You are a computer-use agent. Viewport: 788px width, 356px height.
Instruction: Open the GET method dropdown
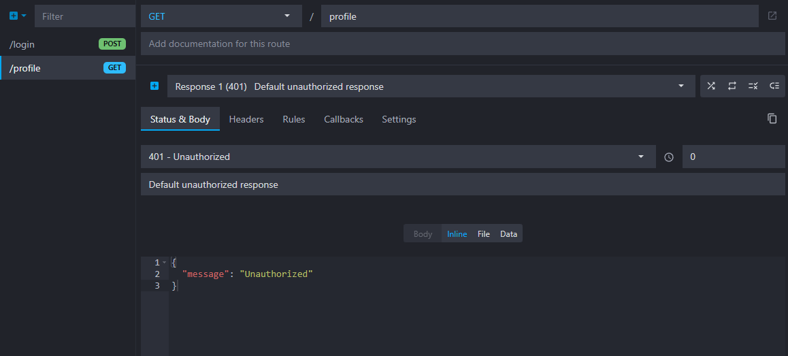[221, 16]
